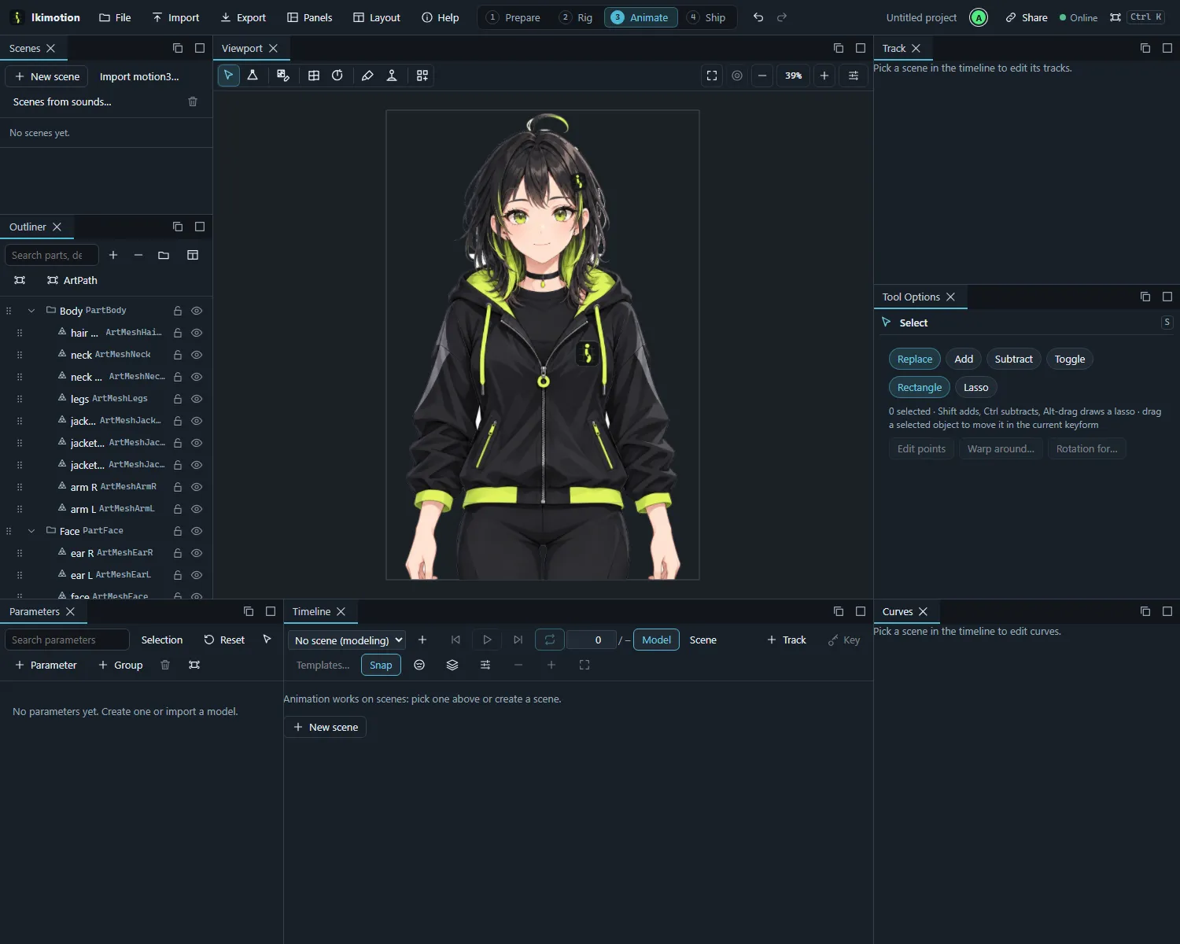Open viewport settings sliders icon
The image size is (1180, 944).
tap(854, 76)
